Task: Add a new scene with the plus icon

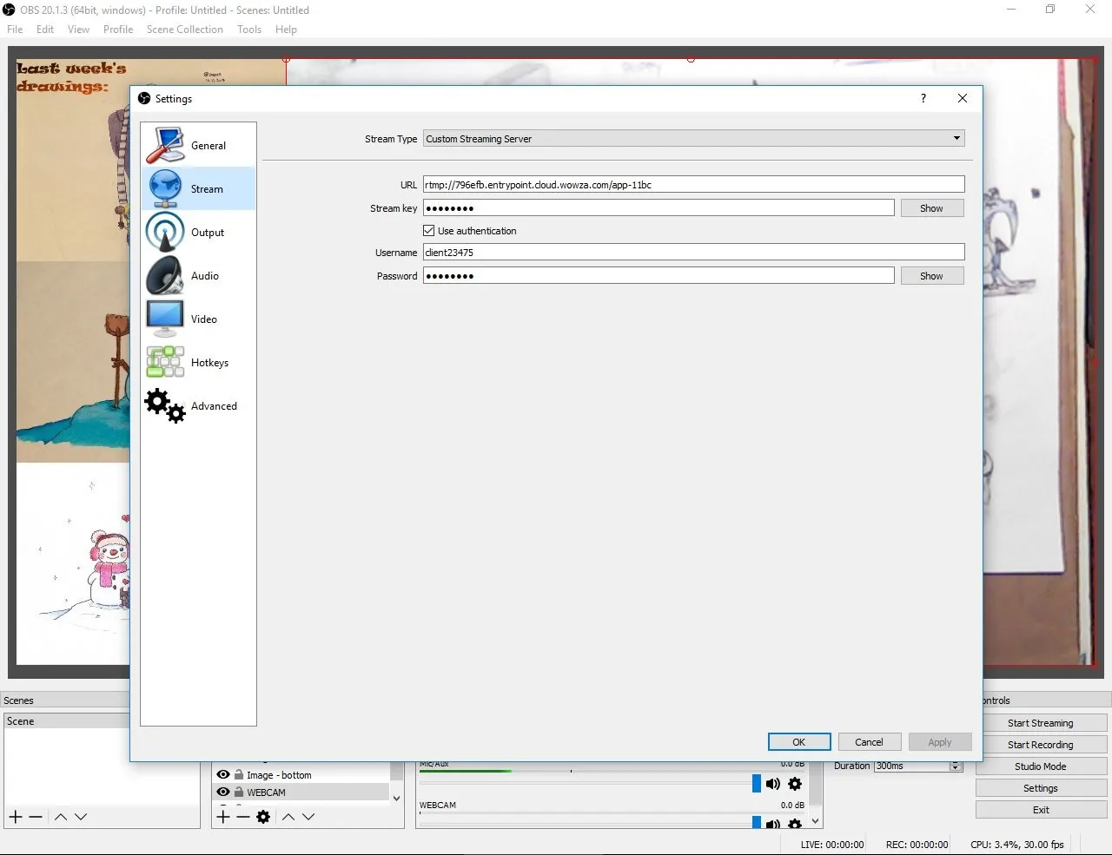Action: pos(15,817)
